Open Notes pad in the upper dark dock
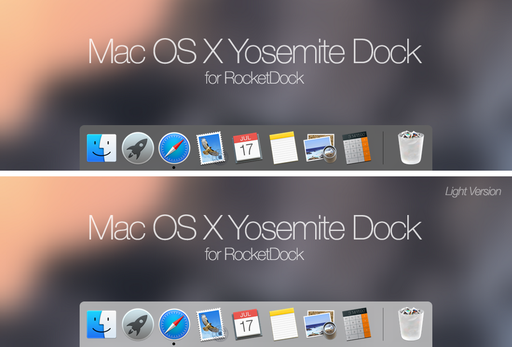 point(283,147)
